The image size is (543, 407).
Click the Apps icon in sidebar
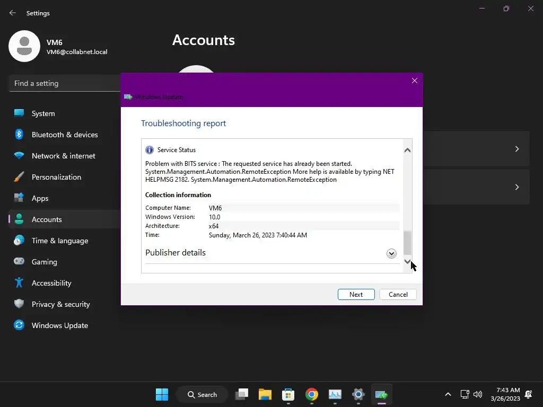19,198
